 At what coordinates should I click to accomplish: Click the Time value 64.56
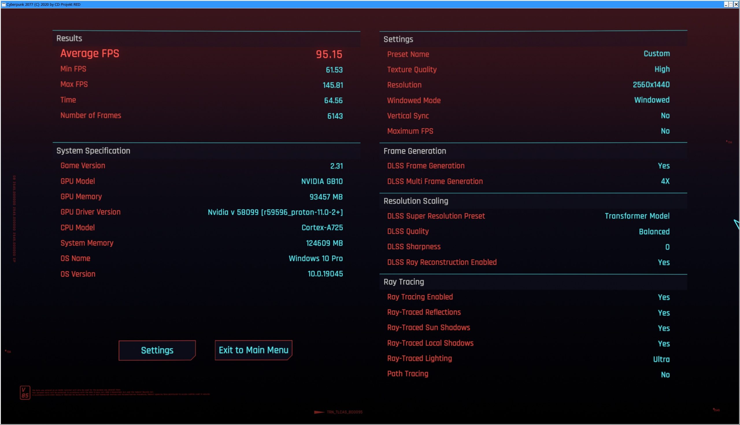[333, 101]
